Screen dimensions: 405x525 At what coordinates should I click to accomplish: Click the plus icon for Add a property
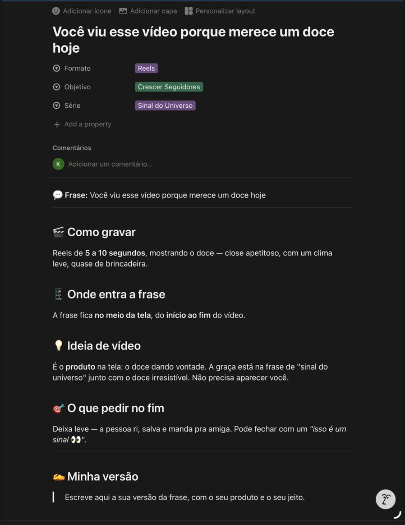point(57,124)
